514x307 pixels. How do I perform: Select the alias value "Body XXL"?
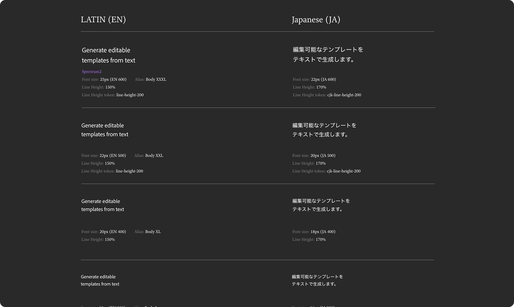154,155
